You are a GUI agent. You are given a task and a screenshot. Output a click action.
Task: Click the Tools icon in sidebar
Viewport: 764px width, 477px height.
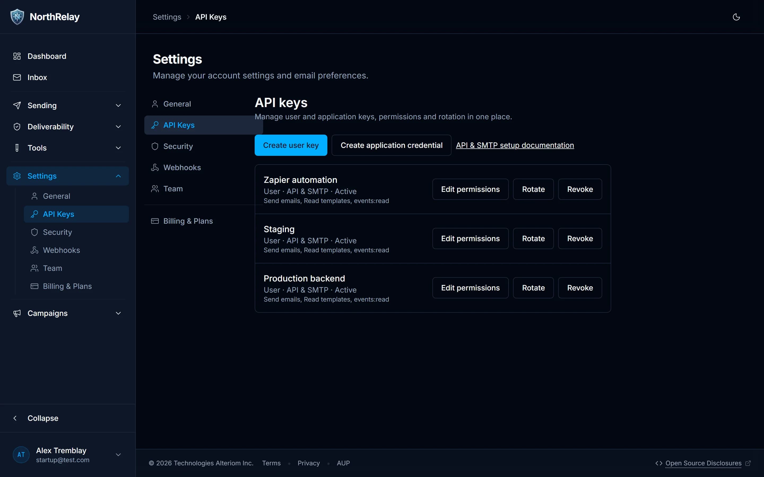click(x=17, y=148)
